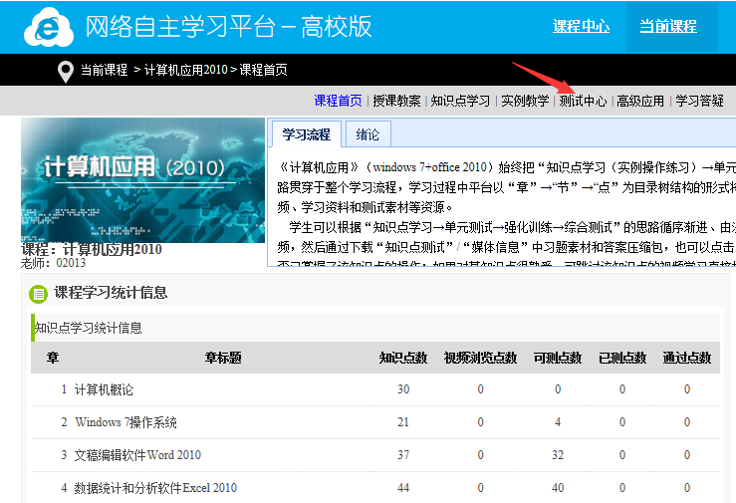The width and height of the screenshot is (736, 503).
Task: Click the green list icon beside 课程学习统计信息
Action: pyautogui.click(x=38, y=294)
